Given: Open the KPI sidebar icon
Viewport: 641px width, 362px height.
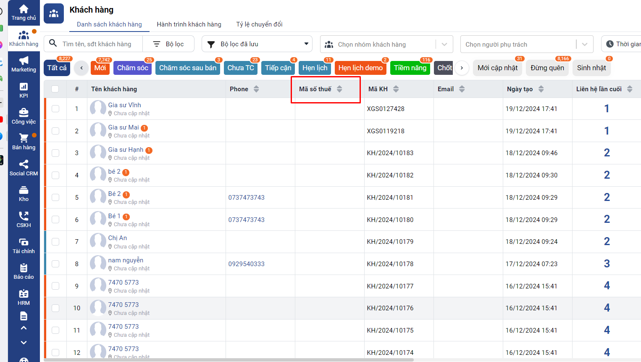Looking at the screenshot, I should tap(24, 90).
